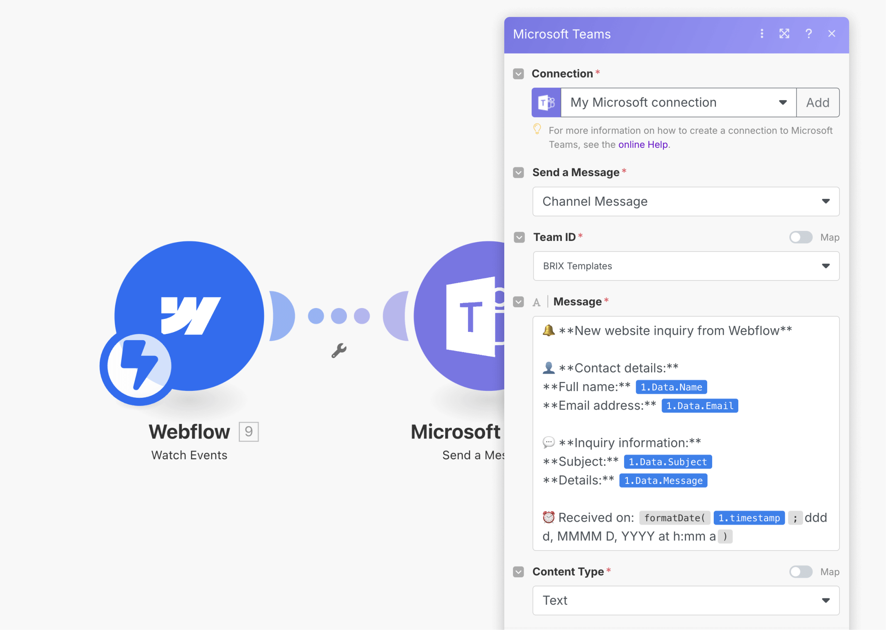The height and width of the screenshot is (630, 886).
Task: Toggle the Message field checkbox
Action: point(518,302)
